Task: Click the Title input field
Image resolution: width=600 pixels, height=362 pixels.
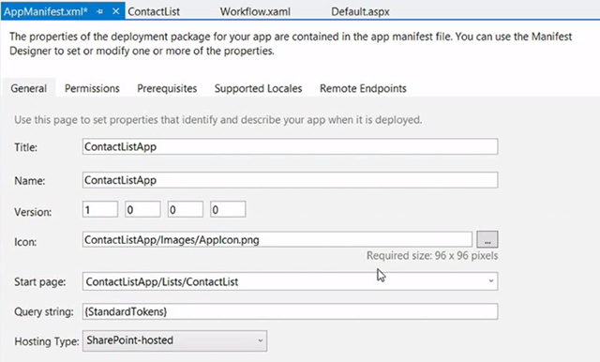Action: (290, 146)
